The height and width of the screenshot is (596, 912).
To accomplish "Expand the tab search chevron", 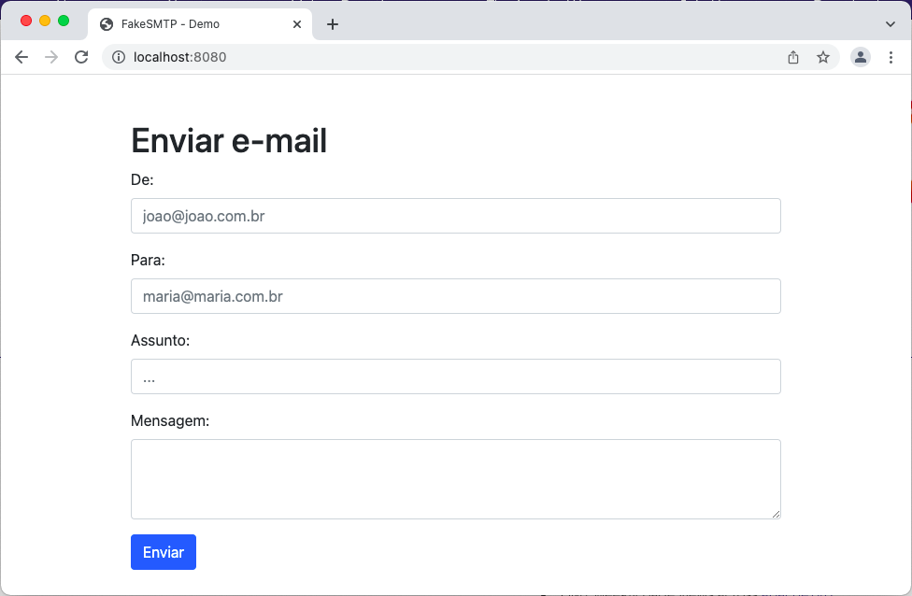I will (890, 24).
